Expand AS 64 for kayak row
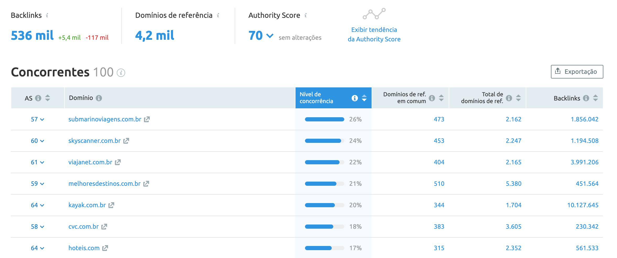The image size is (617, 258). 42,205
